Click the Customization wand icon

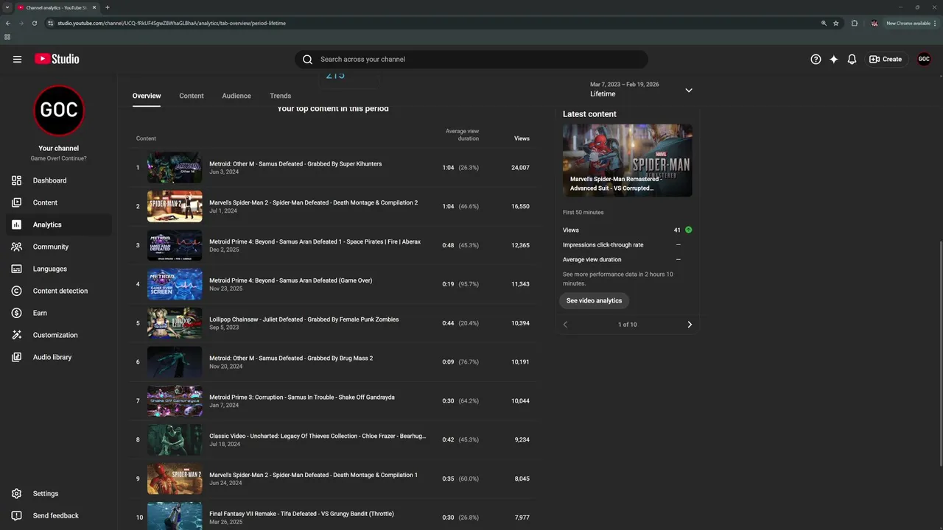coord(17,335)
